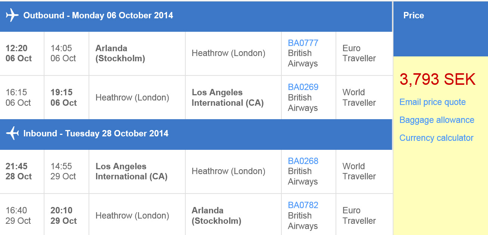Select the 19:15 arrival time cell
The height and width of the screenshot is (235, 488).
tap(64, 97)
